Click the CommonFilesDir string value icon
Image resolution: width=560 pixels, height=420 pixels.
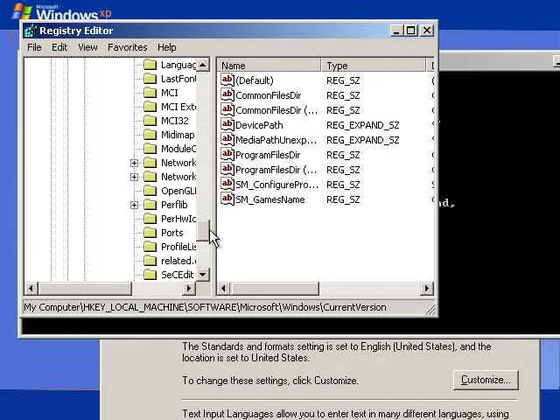pos(227,95)
